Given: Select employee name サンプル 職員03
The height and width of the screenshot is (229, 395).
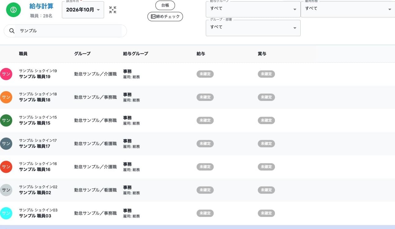Looking at the screenshot, I should 35,216.
